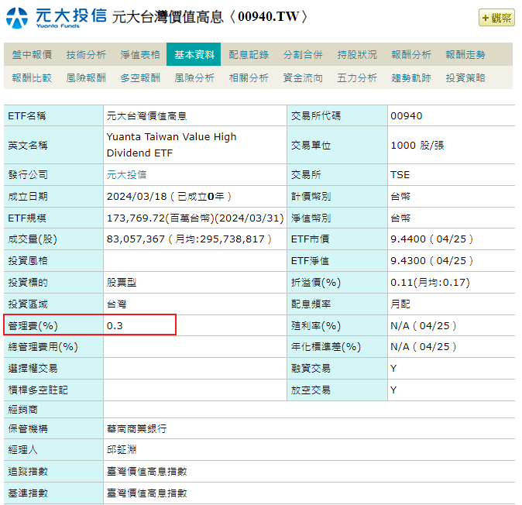Open the 淨值表格 tab
The image size is (522, 505).
pyautogui.click(x=140, y=54)
